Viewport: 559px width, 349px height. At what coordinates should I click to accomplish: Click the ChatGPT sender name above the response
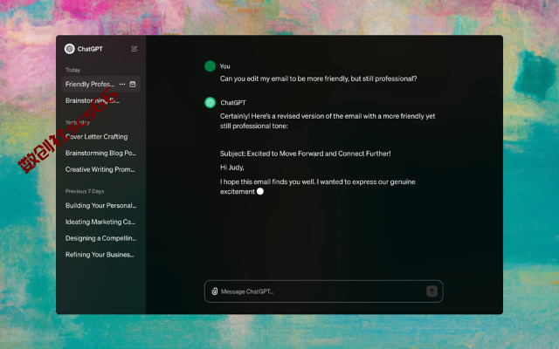point(233,103)
